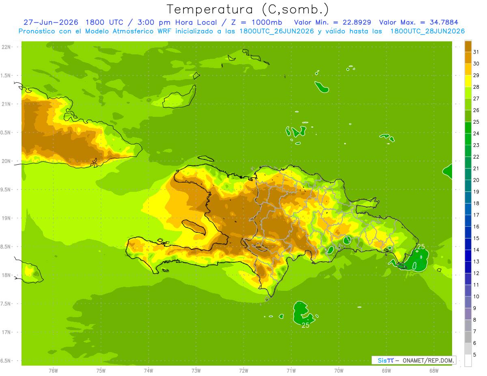Pick the yellow swatch between labels 28 and 29
The width and height of the screenshot is (487, 376).
coord(468,81)
